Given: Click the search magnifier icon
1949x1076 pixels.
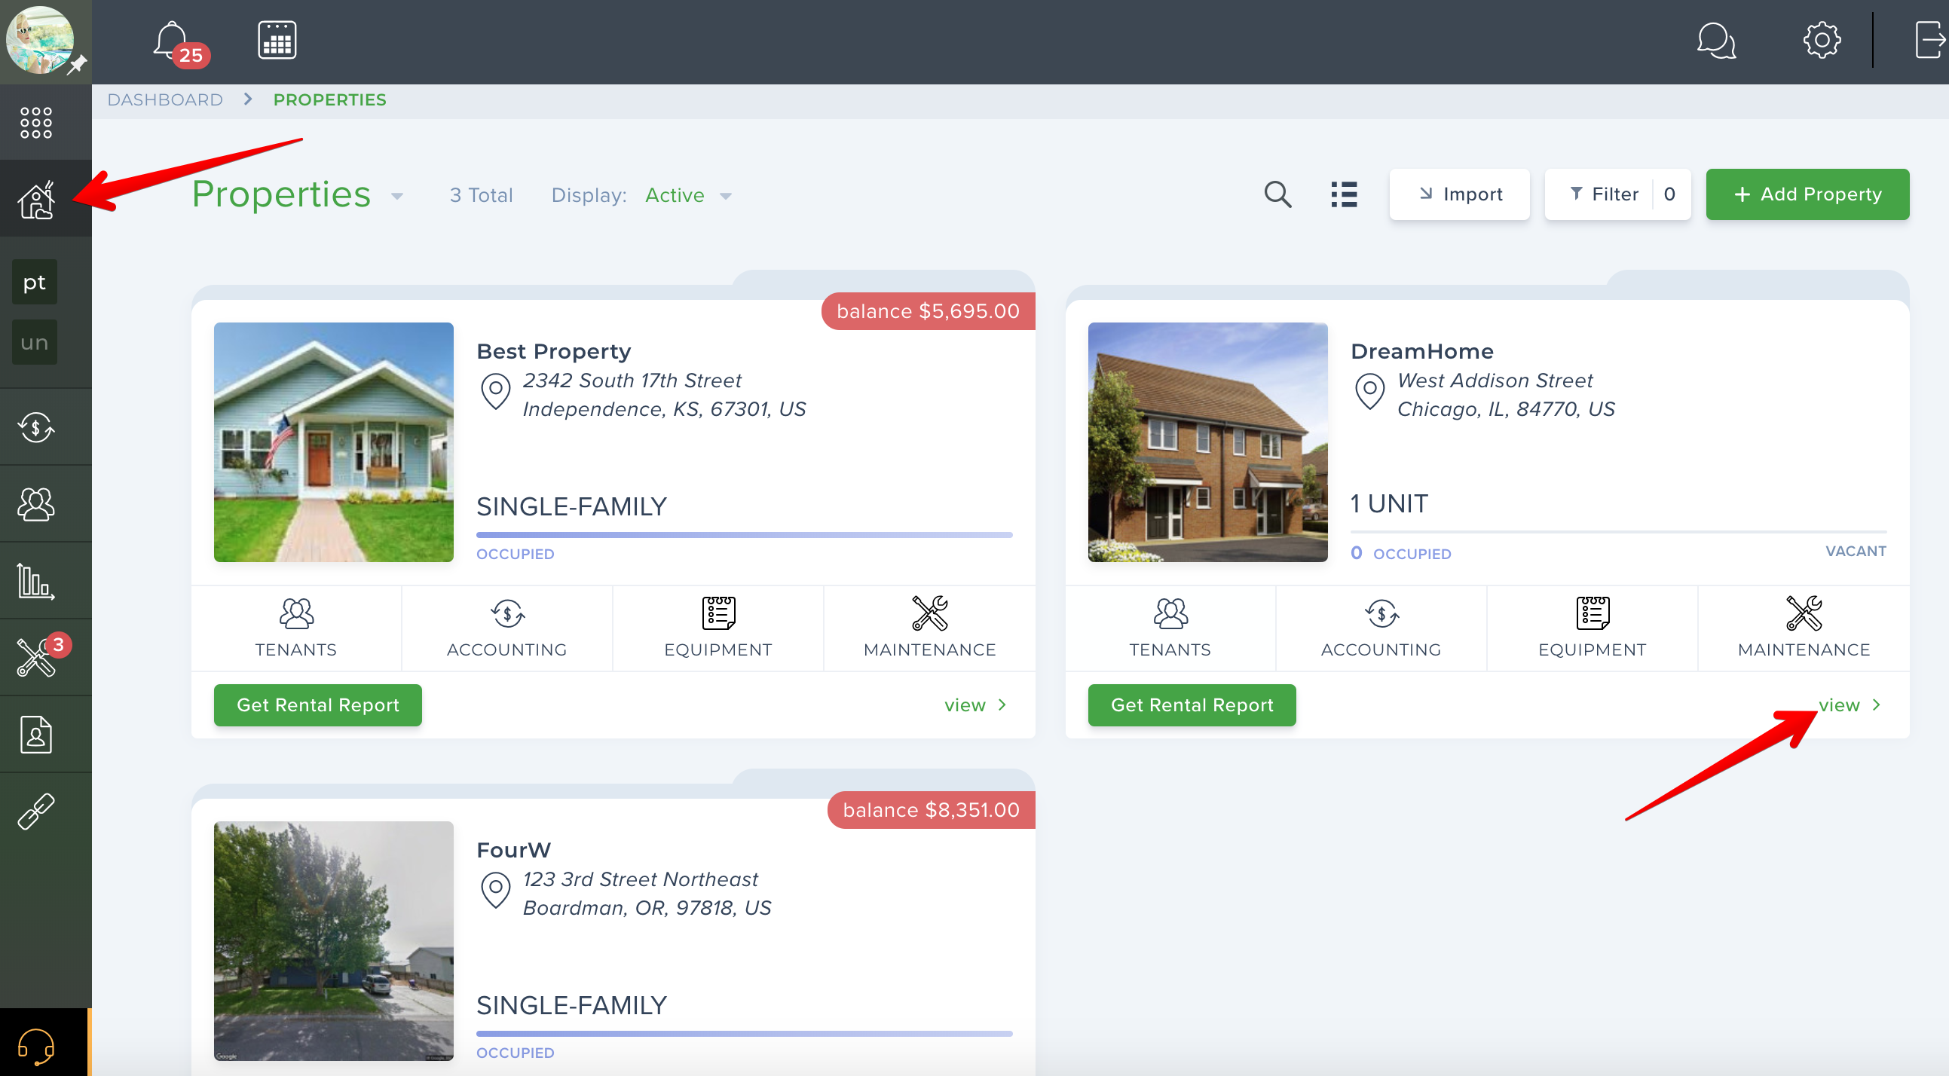Looking at the screenshot, I should pos(1278,194).
